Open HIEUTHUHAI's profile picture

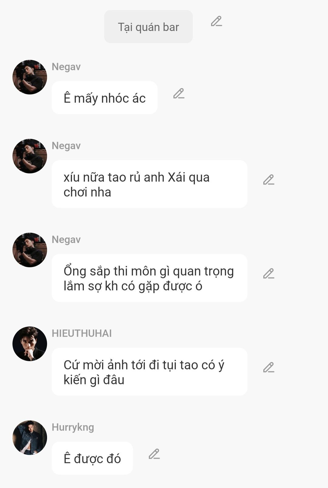point(30,344)
